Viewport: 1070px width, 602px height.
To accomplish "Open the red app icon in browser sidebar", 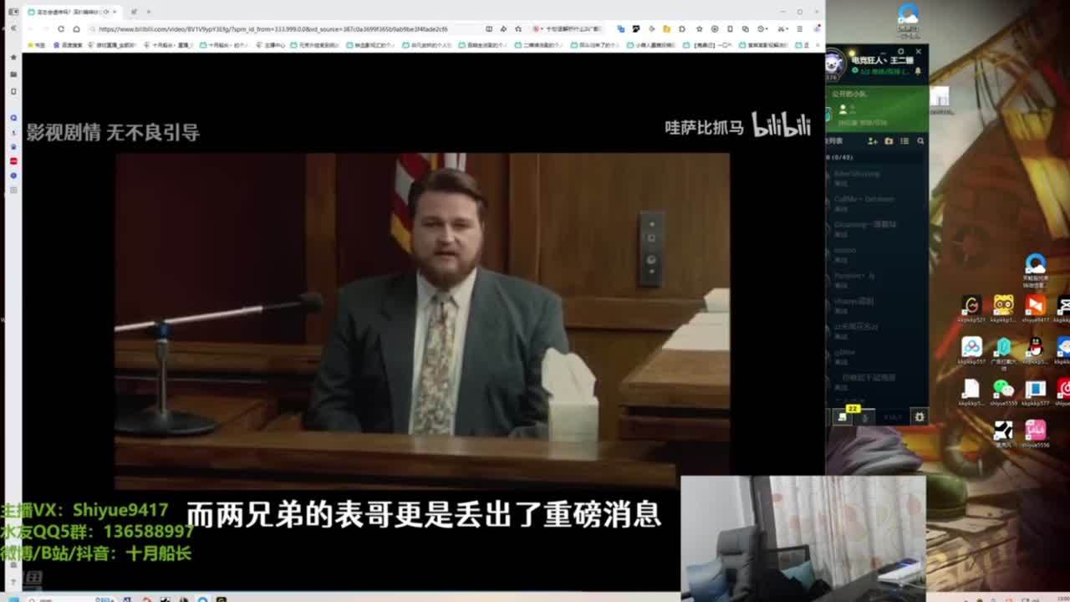I will 13,161.
